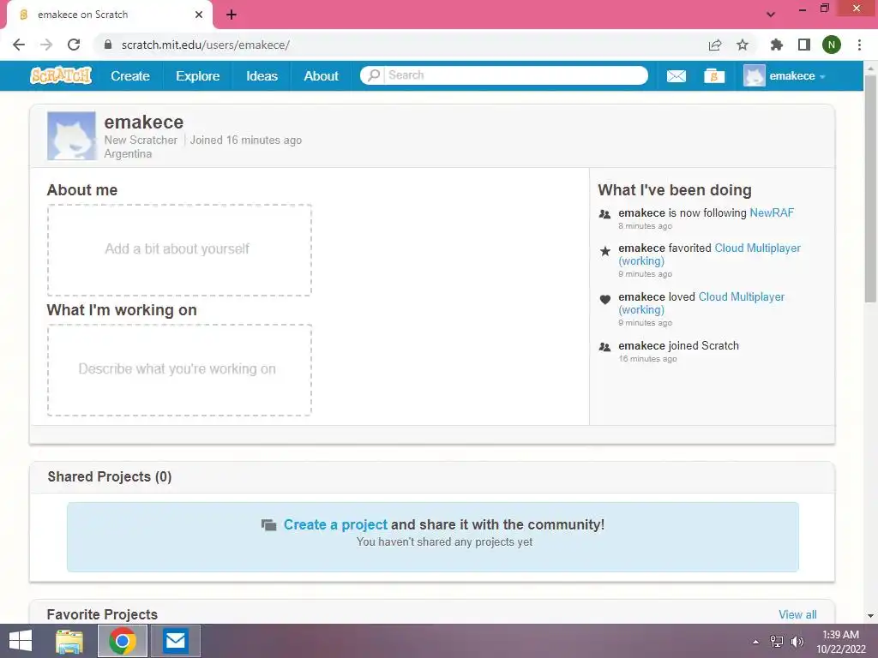Screen dimensions: 878x658
Task: Click the scrollbar down arrow
Action: click(870, 616)
